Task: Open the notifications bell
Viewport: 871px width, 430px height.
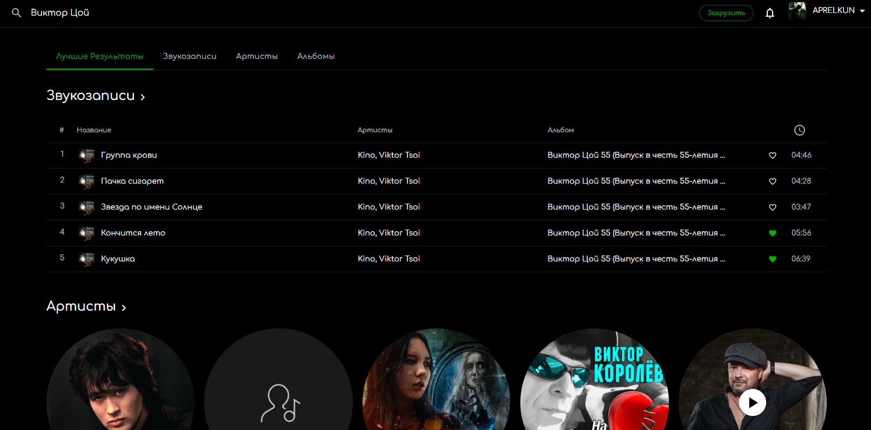Action: [x=770, y=13]
